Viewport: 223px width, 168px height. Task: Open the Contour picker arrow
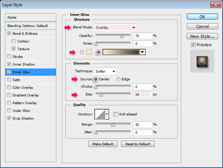tap(107, 114)
